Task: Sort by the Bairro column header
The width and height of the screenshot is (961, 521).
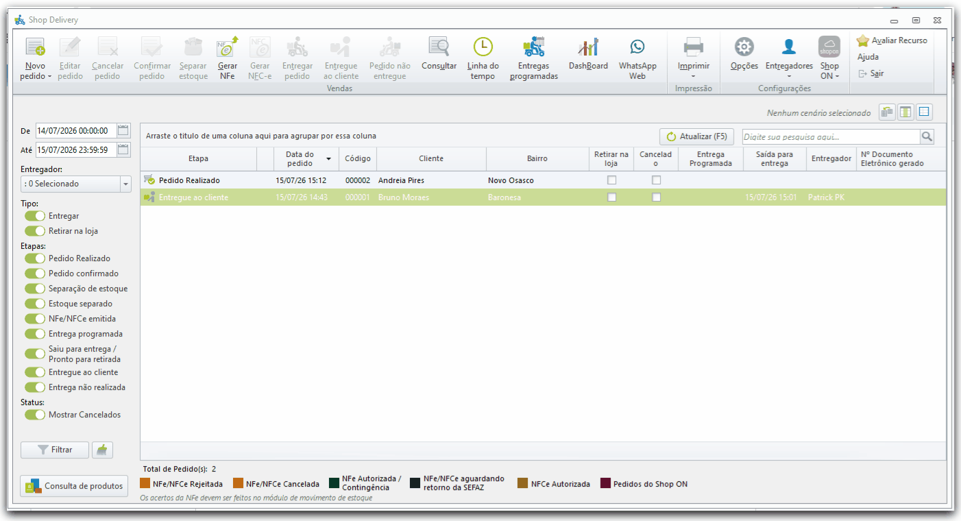Action: click(537, 159)
